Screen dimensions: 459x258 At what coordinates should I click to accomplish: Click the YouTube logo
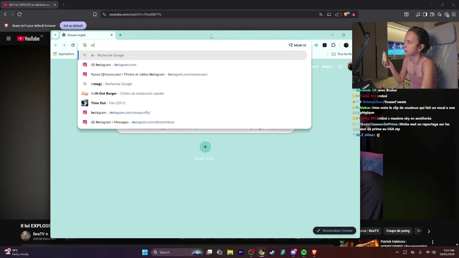pyautogui.click(x=28, y=38)
